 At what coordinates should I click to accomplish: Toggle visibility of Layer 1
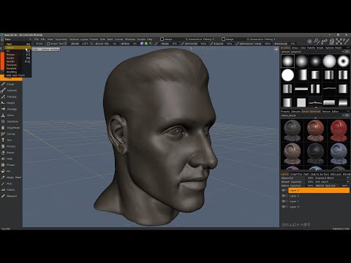(x=283, y=202)
